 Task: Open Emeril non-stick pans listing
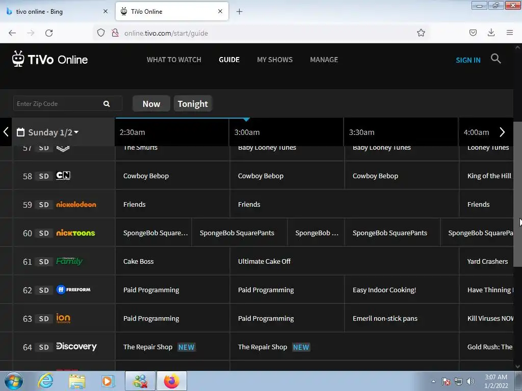402,318
